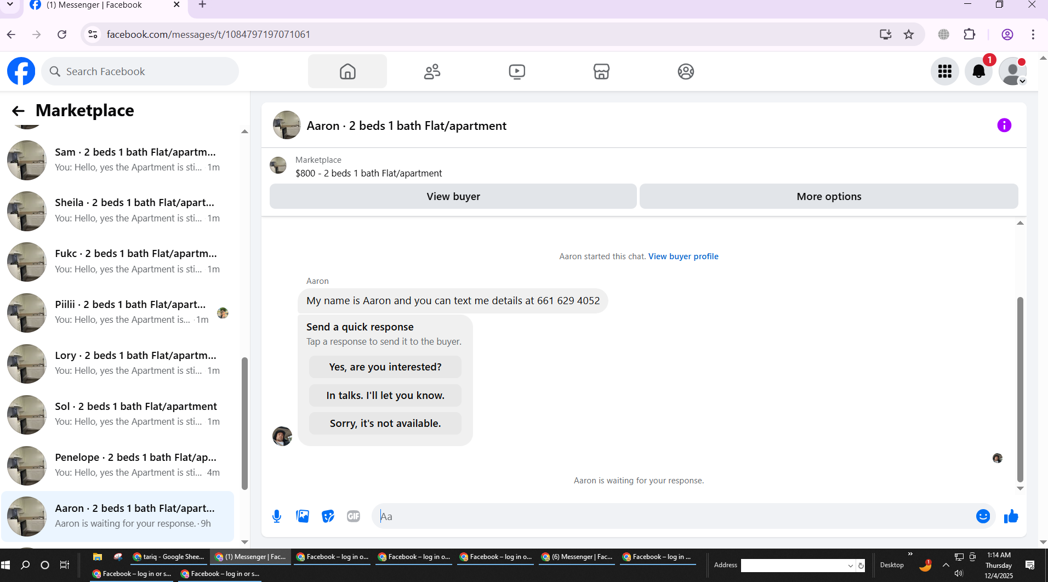Show hidden system tray icons chevron
This screenshot has width=1048, height=582.
[946, 565]
